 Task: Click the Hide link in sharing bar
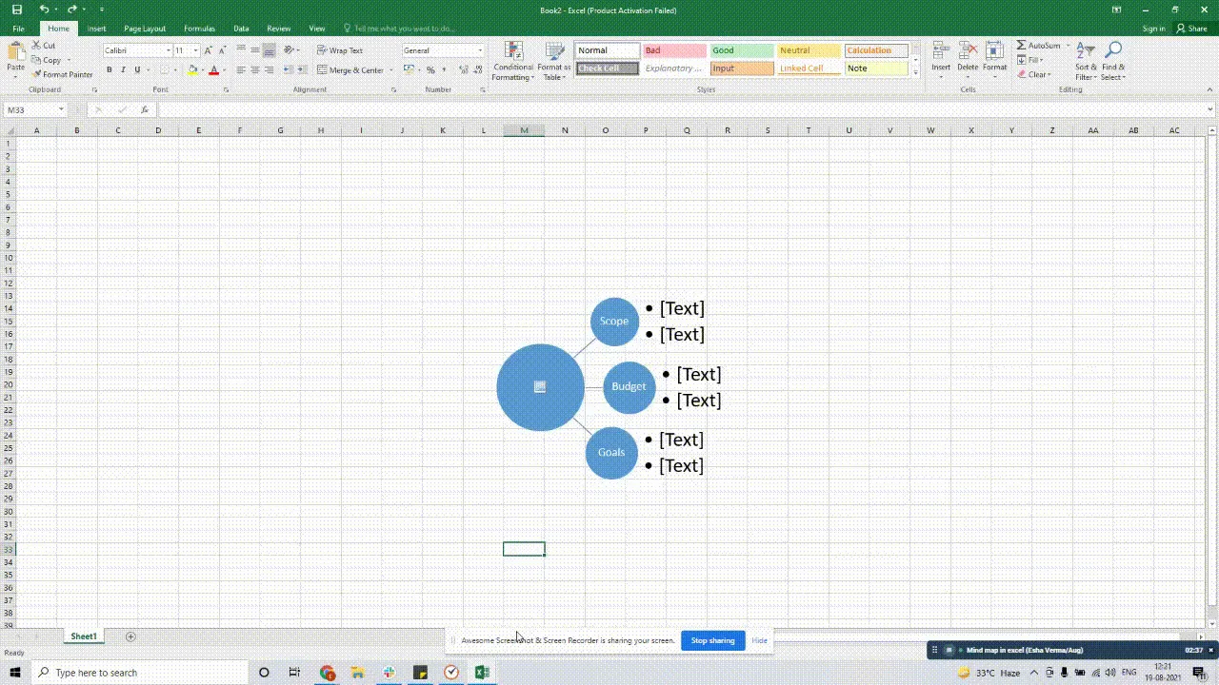point(759,640)
